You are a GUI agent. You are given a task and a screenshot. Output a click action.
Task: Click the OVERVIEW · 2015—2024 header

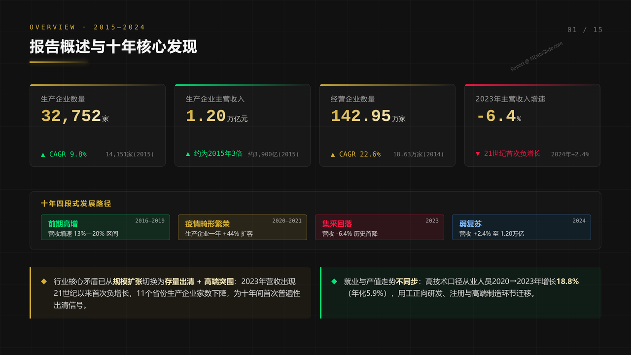(x=87, y=27)
